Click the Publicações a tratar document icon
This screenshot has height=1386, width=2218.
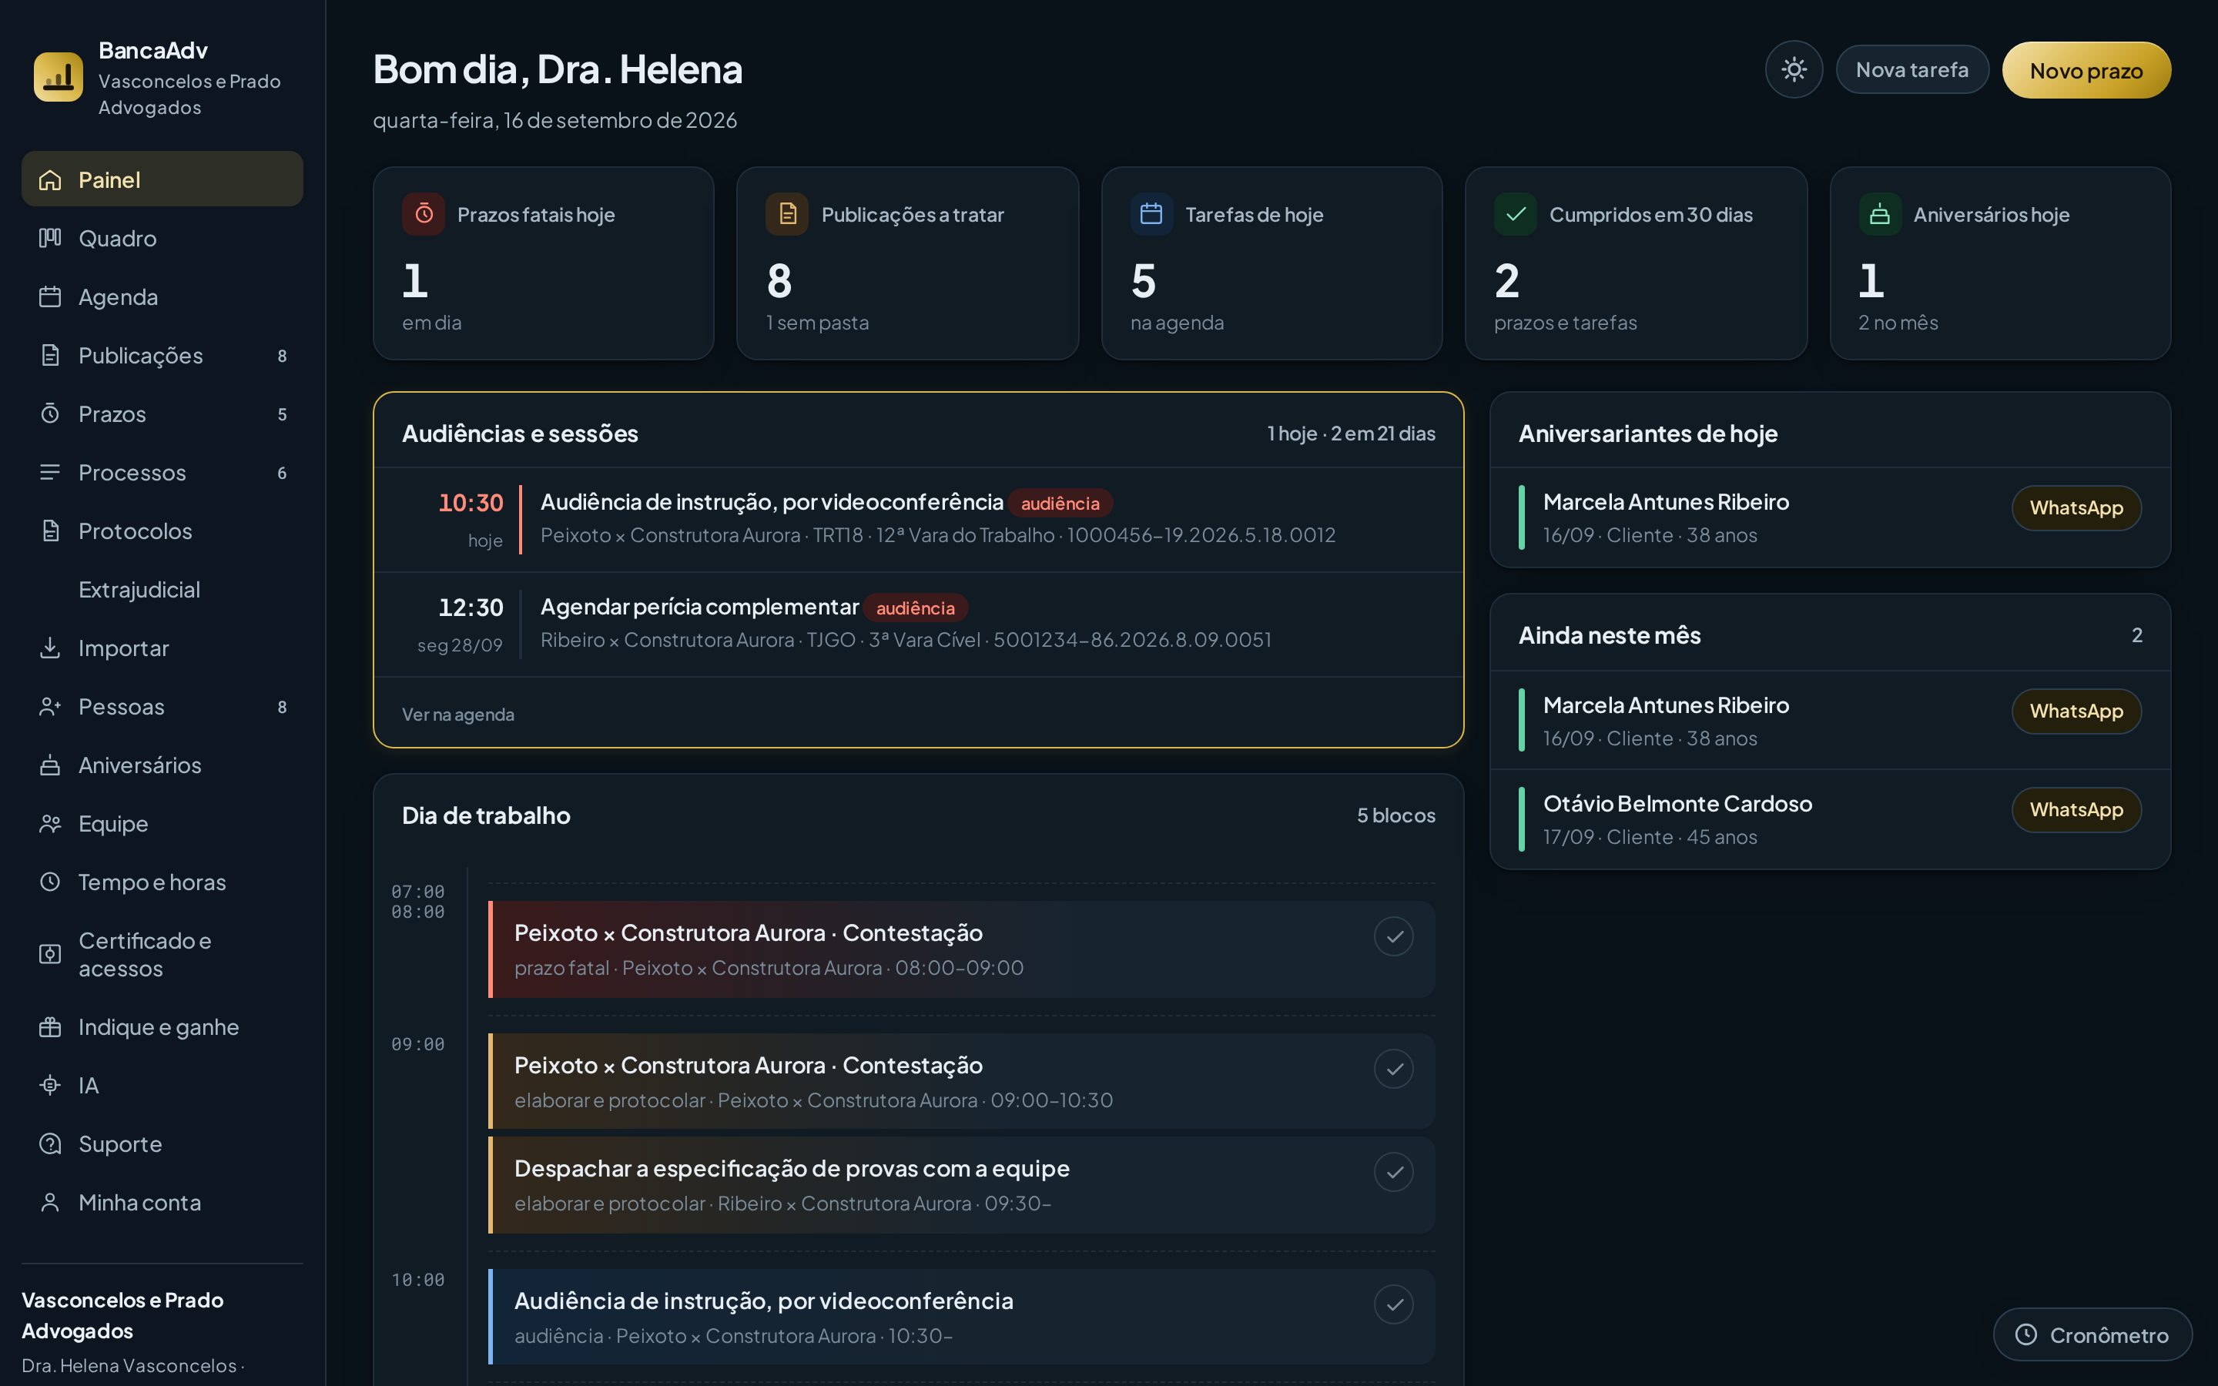787,215
